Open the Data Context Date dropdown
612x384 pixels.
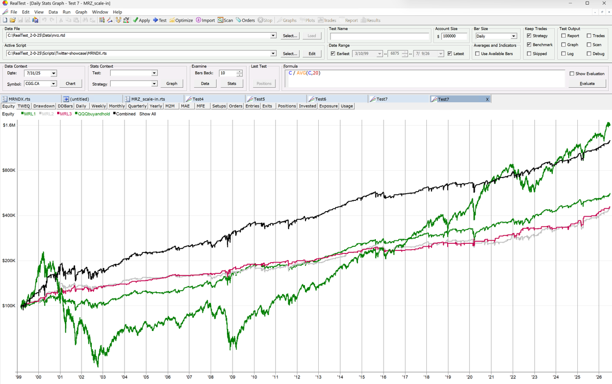[54, 73]
